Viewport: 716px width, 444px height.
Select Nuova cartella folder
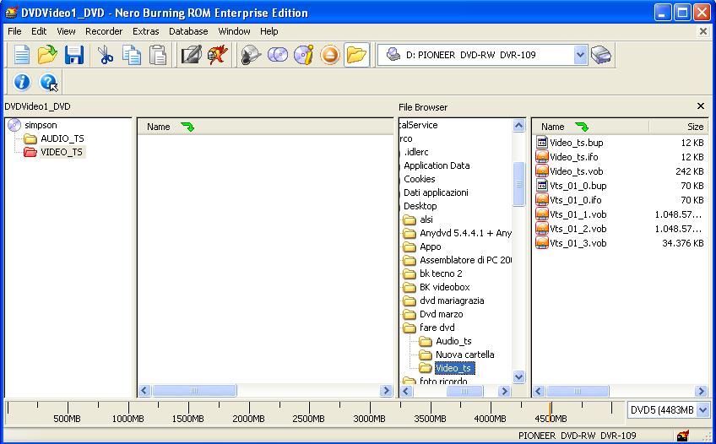[465, 355]
